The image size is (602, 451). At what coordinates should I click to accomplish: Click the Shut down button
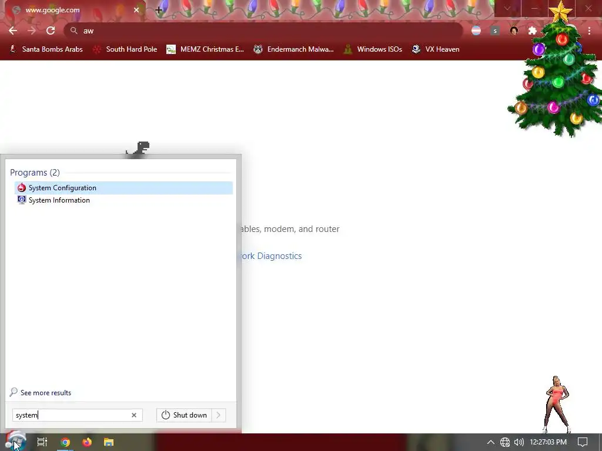coord(184,415)
